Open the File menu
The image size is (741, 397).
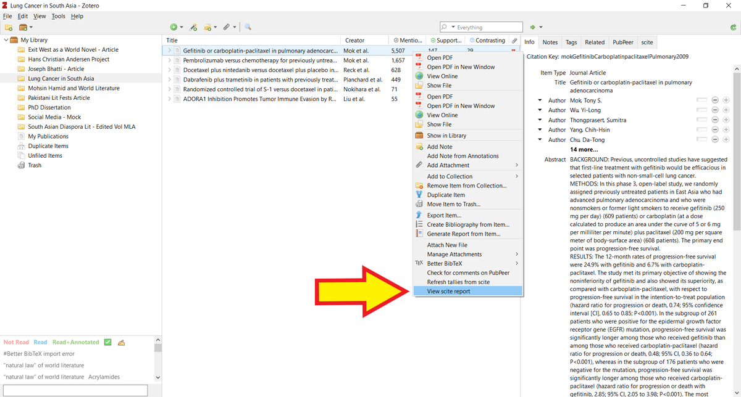click(x=7, y=16)
